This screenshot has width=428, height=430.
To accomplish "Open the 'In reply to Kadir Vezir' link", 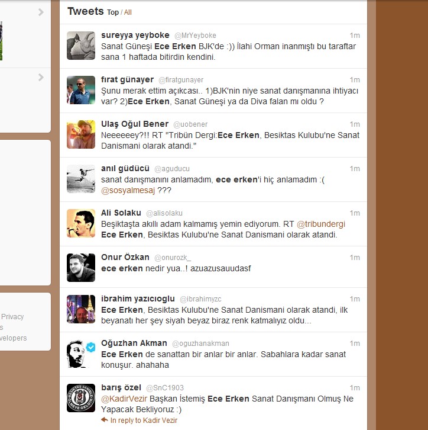I will [144, 420].
